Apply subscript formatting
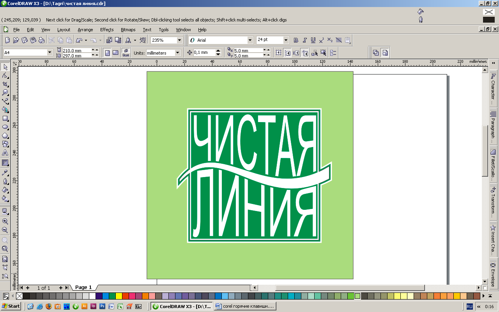Image resolution: width=499 pixels, height=312 pixels. tap(330, 40)
